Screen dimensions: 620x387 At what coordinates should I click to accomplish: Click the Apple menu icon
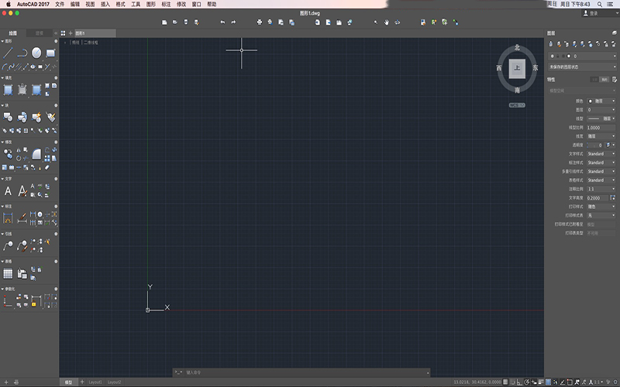pos(8,4)
